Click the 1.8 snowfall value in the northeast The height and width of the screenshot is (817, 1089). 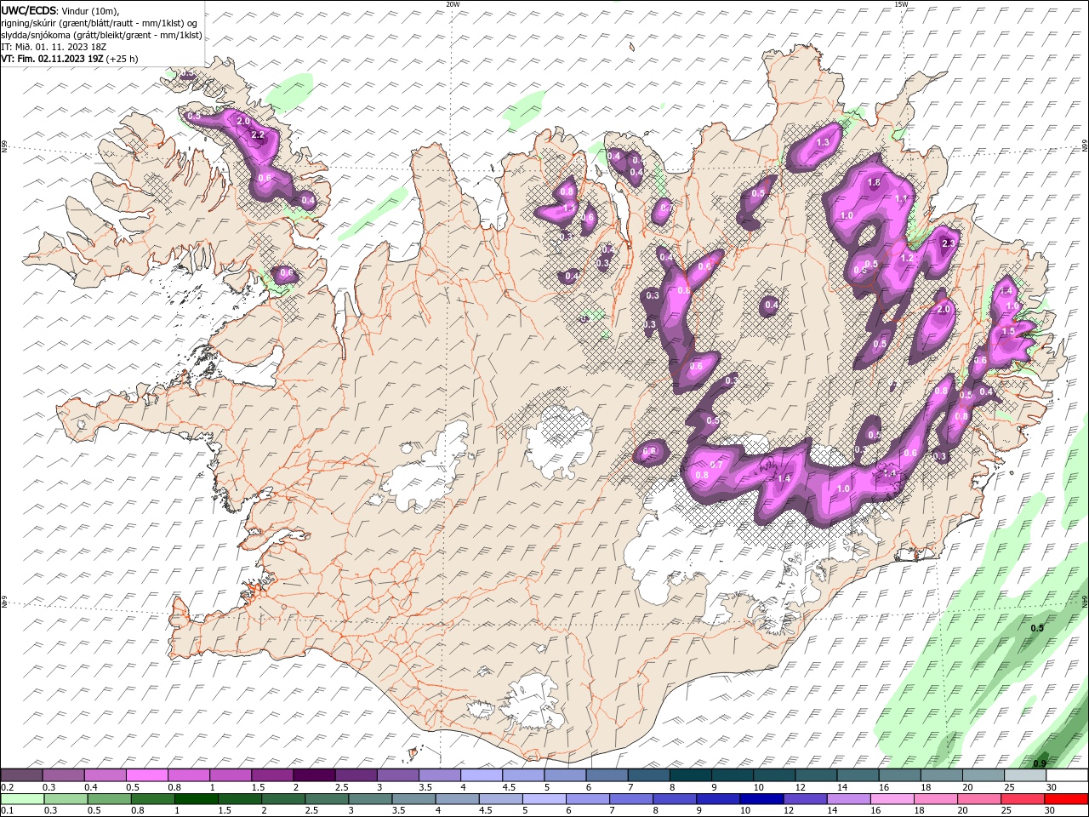pyautogui.click(x=874, y=183)
